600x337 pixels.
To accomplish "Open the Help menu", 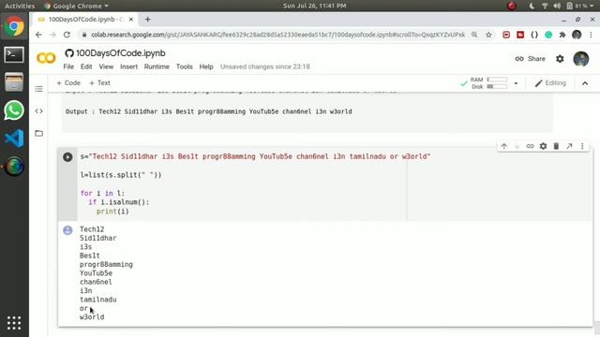I will point(206,66).
